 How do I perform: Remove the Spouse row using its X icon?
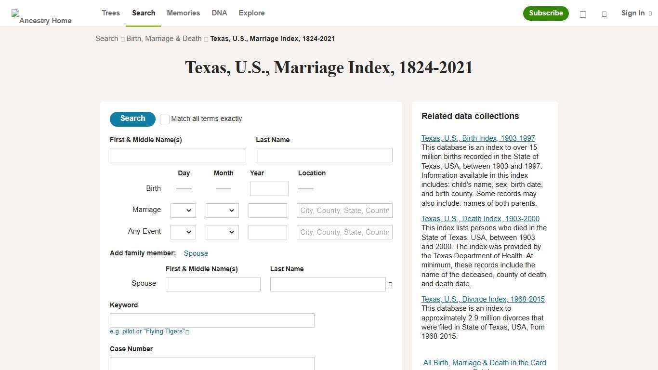(390, 284)
